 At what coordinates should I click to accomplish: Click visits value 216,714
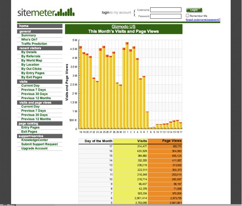pos(142,179)
